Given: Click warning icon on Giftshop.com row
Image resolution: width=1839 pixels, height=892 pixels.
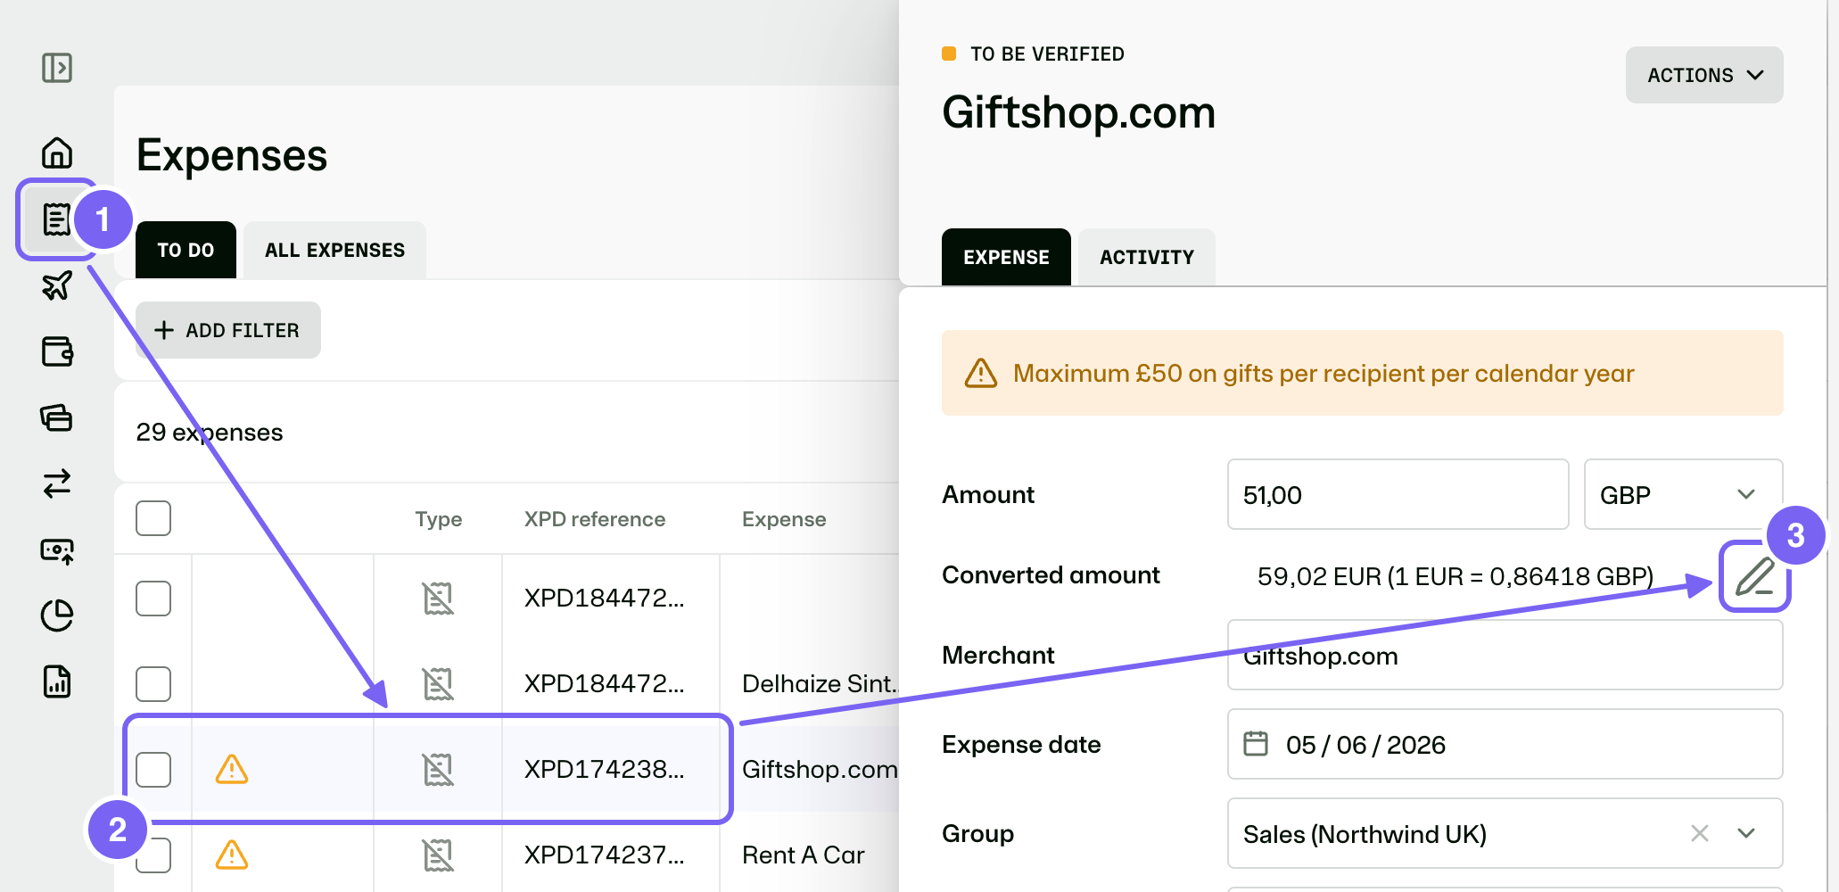Looking at the screenshot, I should (x=232, y=769).
